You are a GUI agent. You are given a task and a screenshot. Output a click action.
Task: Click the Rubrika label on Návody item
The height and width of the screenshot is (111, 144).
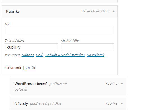(x=111, y=103)
